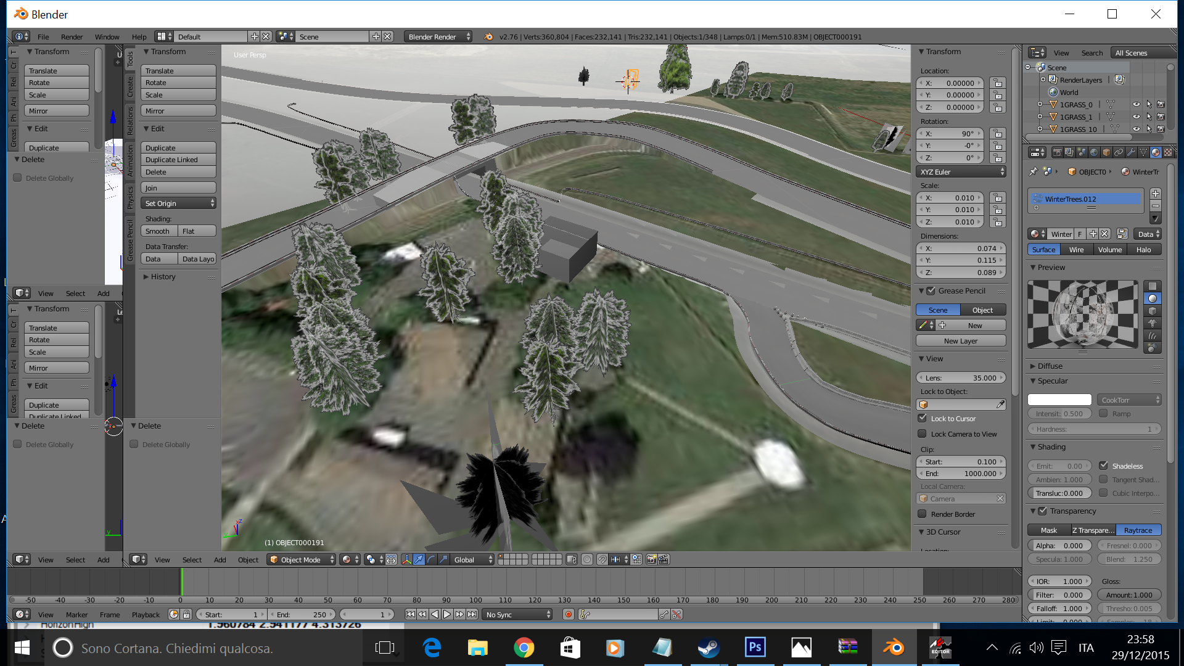Open the Scene properties tab icon

pyautogui.click(x=1082, y=152)
